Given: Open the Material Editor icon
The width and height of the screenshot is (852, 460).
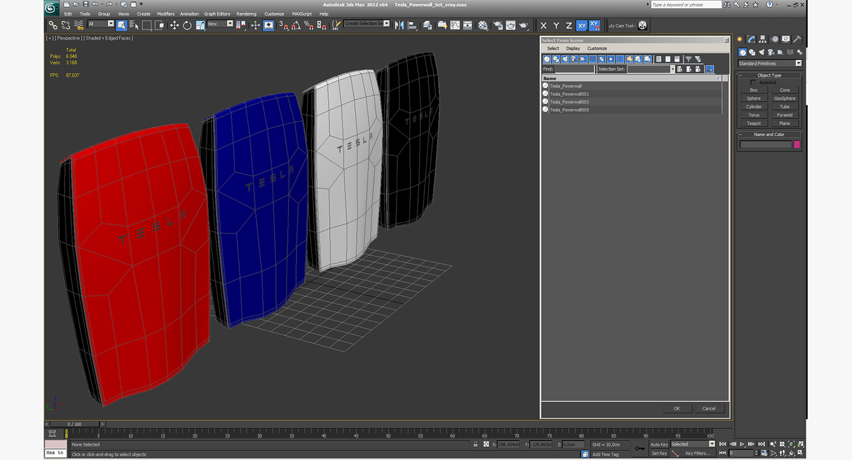Looking at the screenshot, I should [483, 25].
